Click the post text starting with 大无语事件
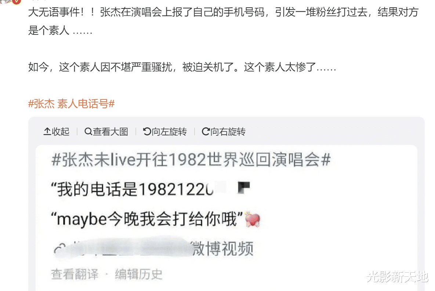Screen dimensions: 435x291 coord(223,21)
